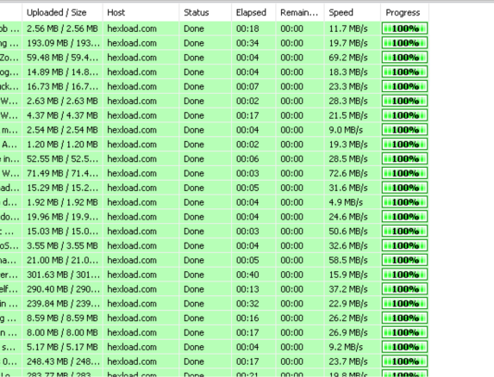Sort by the Uploaded / Size column header
The height and width of the screenshot is (377, 494).
pyautogui.click(x=62, y=13)
